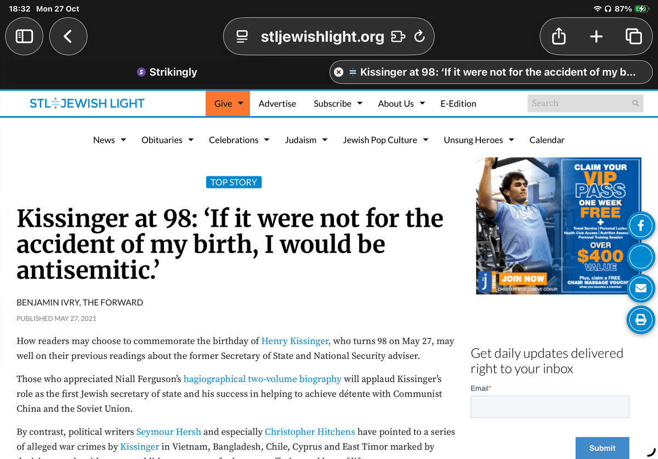Open the Henry Kissinger link
The height and width of the screenshot is (459, 658).
(x=296, y=341)
